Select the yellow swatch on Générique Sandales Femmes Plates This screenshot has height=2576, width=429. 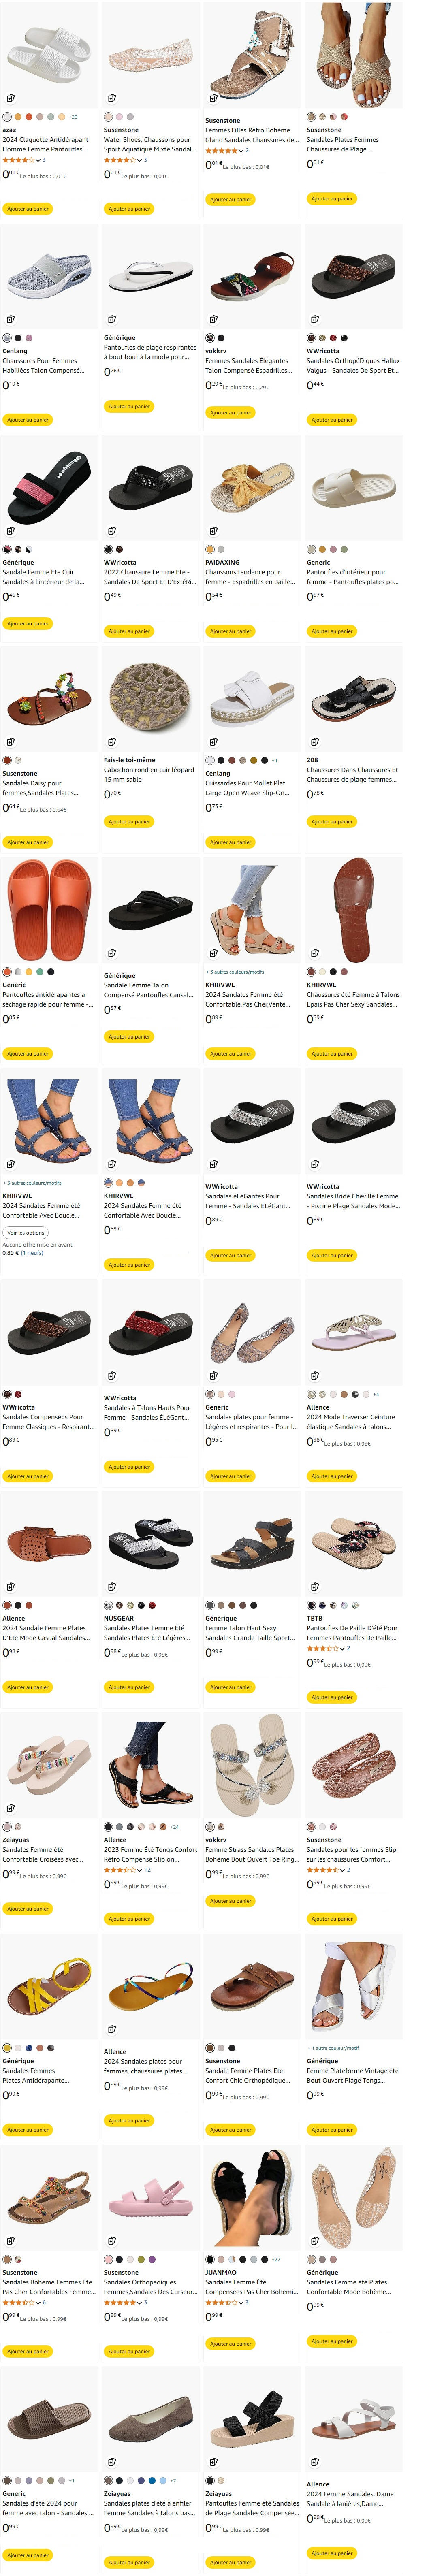(x=7, y=2048)
